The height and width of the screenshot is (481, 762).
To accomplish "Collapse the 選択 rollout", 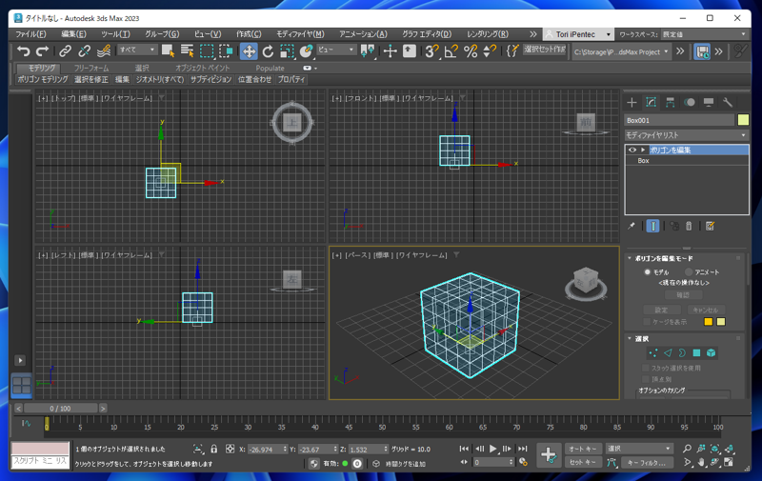I will 630,339.
